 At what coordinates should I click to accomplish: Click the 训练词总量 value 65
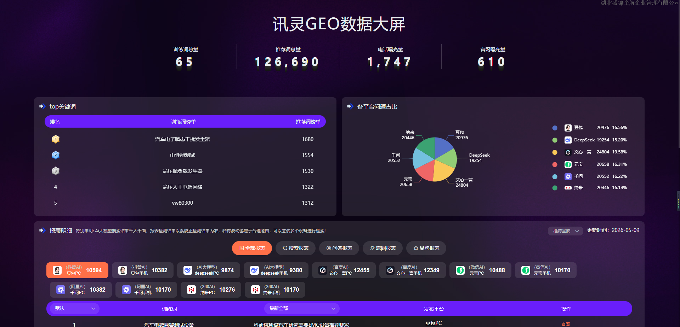(x=185, y=62)
